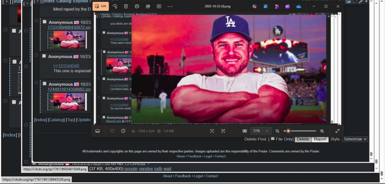This screenshot has width=385, height=184.
Task: Tick checkbox of post replying to >>151544040
Action: point(44,56)
